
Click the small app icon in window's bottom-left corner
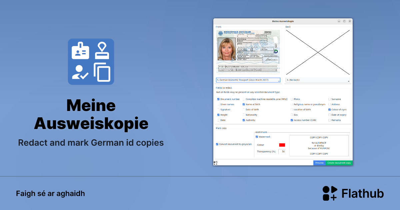pyautogui.click(x=215, y=163)
